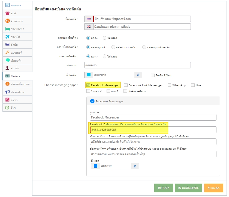Viewport: 229px width, 197px height.
Task: Open the ค้นหา magnifier icon
Action: pyautogui.click(x=7, y=100)
